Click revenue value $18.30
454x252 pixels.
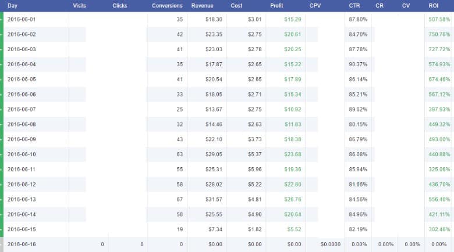tap(214, 19)
